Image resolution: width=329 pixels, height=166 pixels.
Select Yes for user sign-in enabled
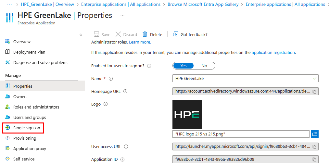click(183, 66)
